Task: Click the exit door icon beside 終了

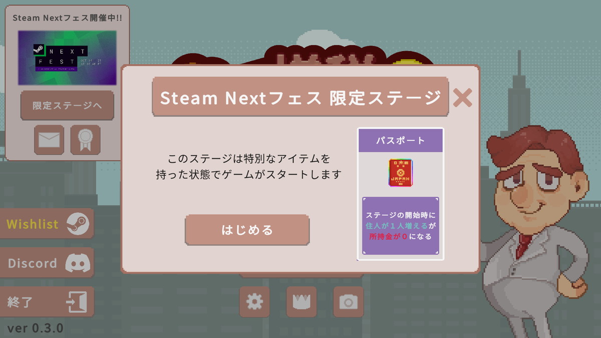Action: click(x=76, y=302)
